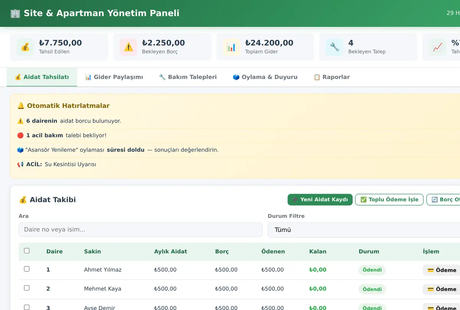Click the wrench icon on Bekleyen Talep card
Screen dimensions: 460x310
click(334, 47)
